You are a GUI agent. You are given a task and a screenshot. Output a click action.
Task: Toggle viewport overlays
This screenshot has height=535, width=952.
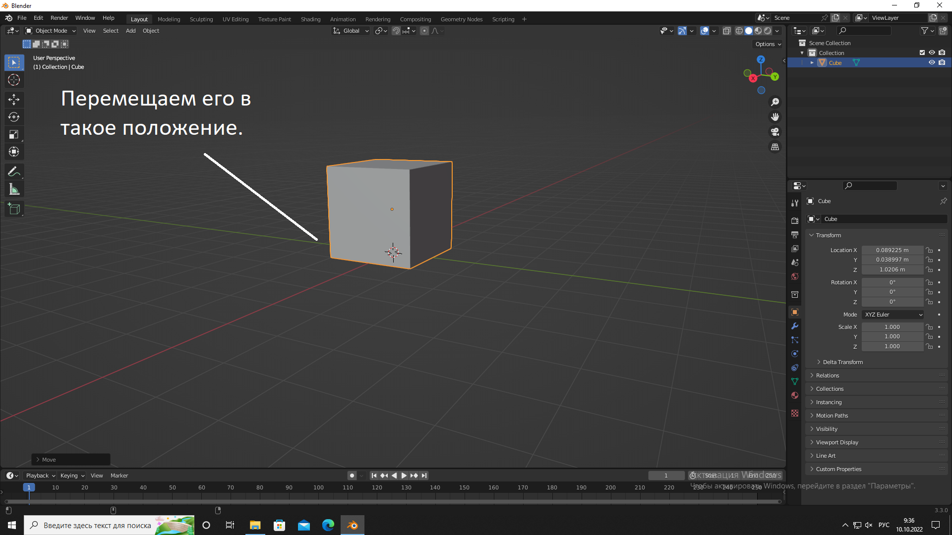click(705, 31)
